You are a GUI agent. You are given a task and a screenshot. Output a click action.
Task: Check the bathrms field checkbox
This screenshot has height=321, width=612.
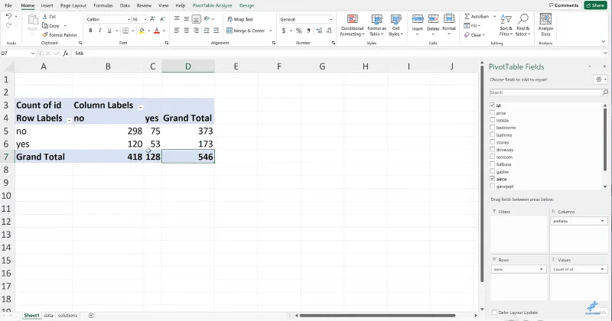(492, 135)
